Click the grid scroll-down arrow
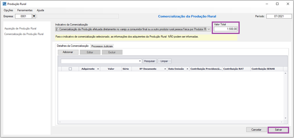This screenshot has height=138, width=294. point(286,118)
